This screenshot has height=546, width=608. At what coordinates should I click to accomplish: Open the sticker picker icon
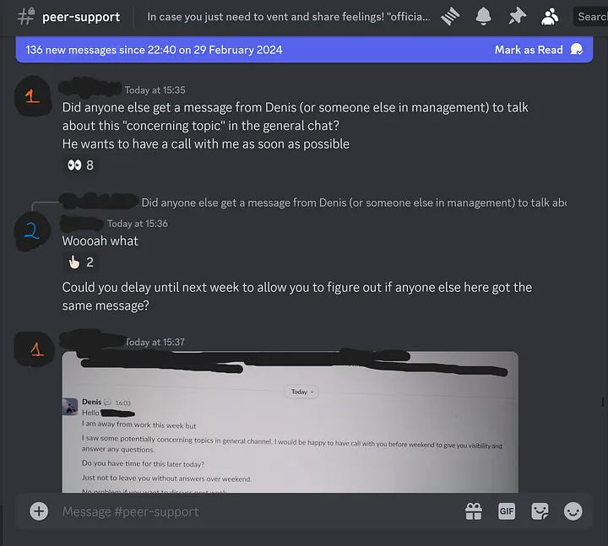click(x=540, y=511)
